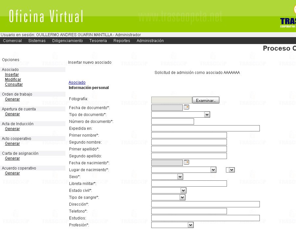
Task: Click into the Primer nombre text field
Action: (189, 135)
